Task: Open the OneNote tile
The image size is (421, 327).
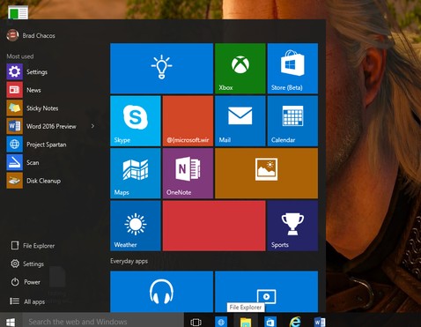Action: coord(188,173)
